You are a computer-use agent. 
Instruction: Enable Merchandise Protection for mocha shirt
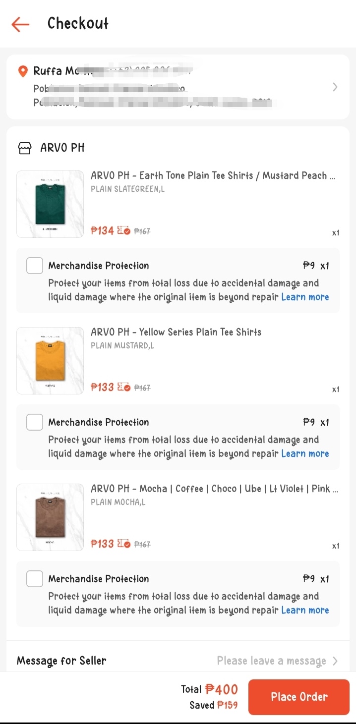(x=35, y=579)
